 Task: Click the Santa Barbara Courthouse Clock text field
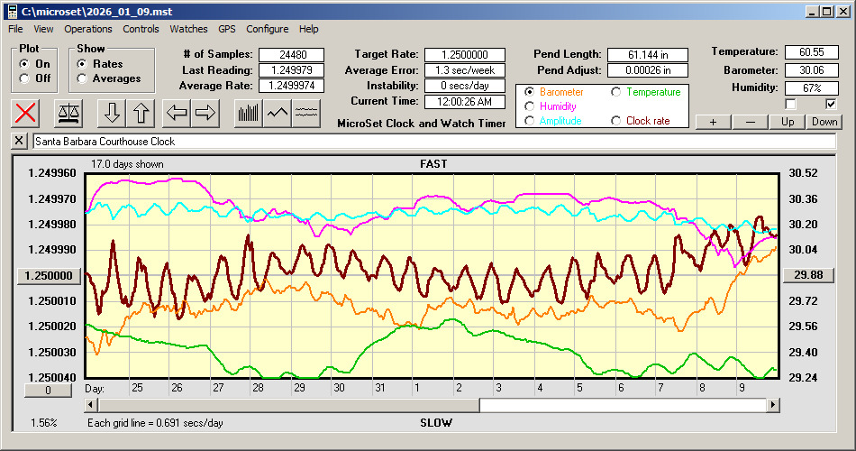click(x=433, y=142)
